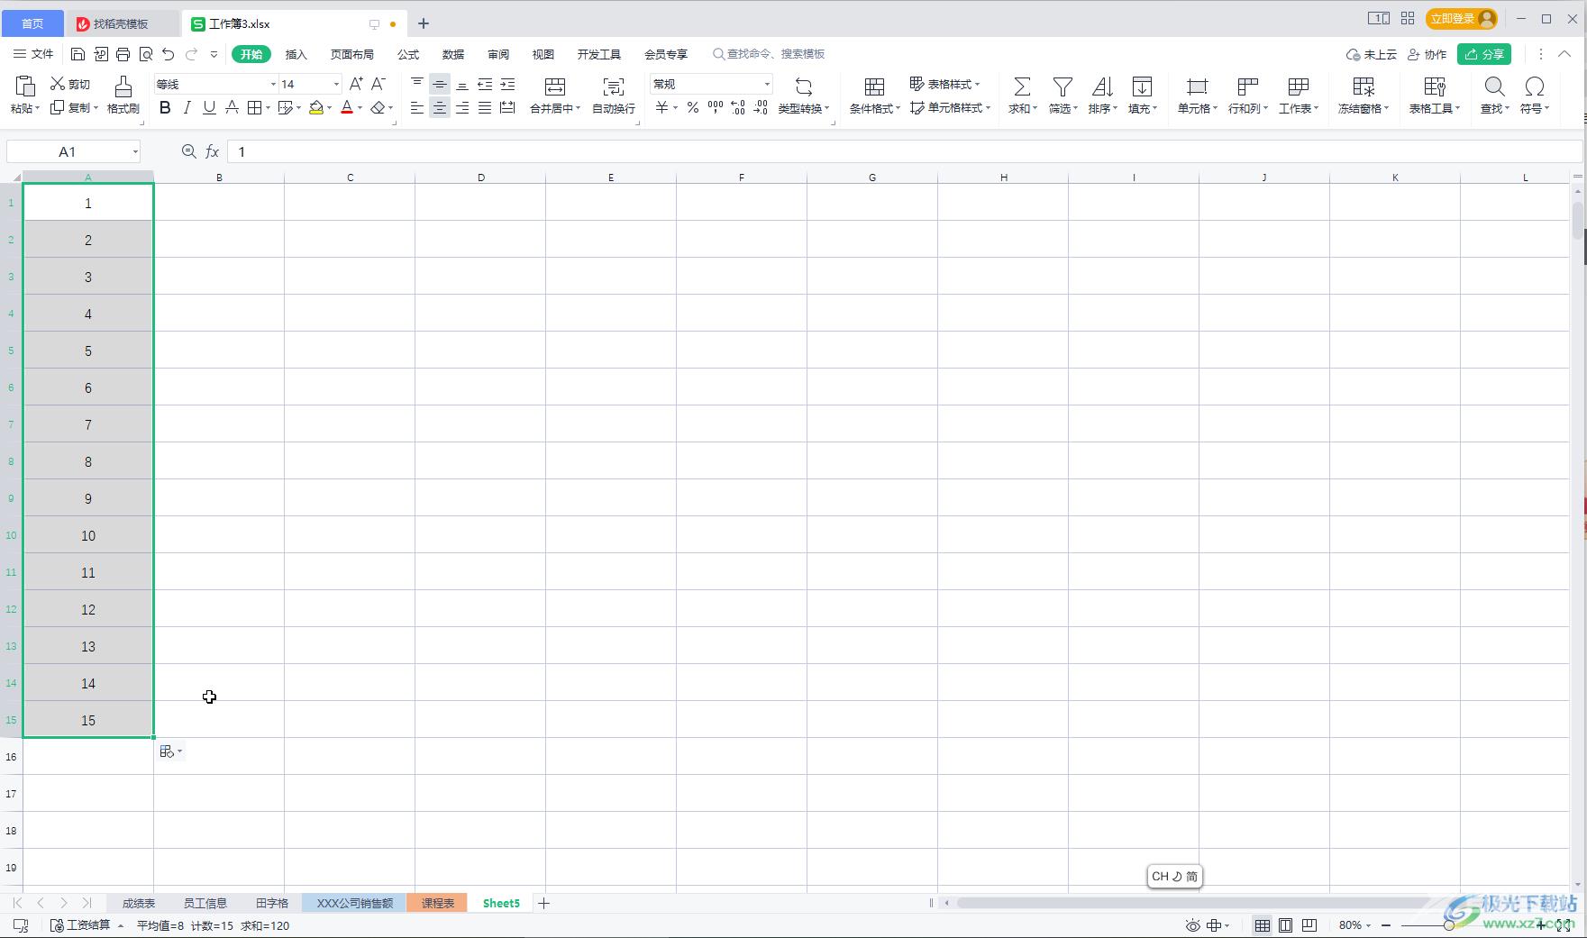The image size is (1587, 938).
Task: Open the File (文件) menu
Action: click(x=33, y=54)
